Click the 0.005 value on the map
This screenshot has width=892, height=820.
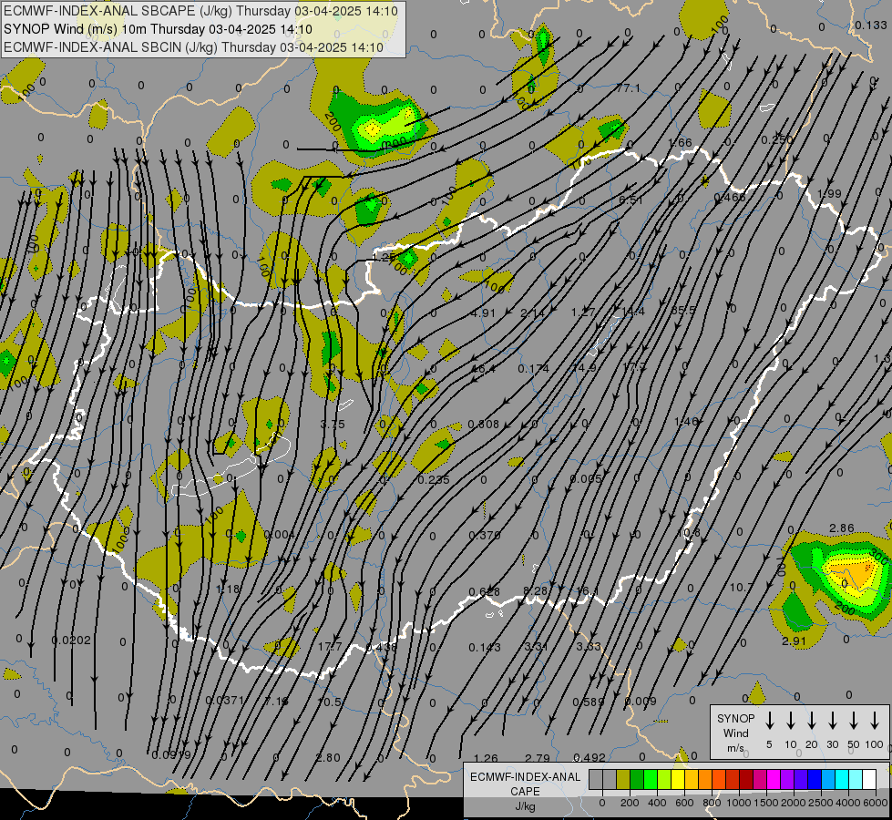point(586,478)
